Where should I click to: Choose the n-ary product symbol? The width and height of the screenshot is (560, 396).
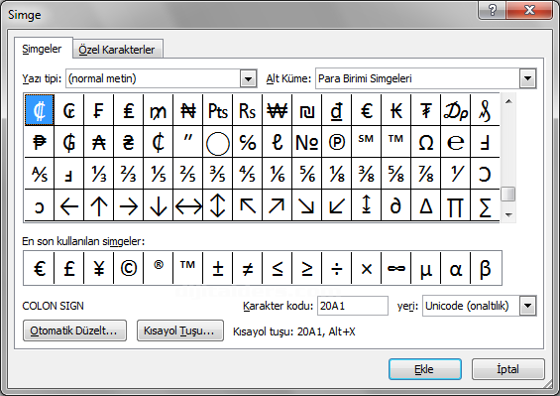455,205
